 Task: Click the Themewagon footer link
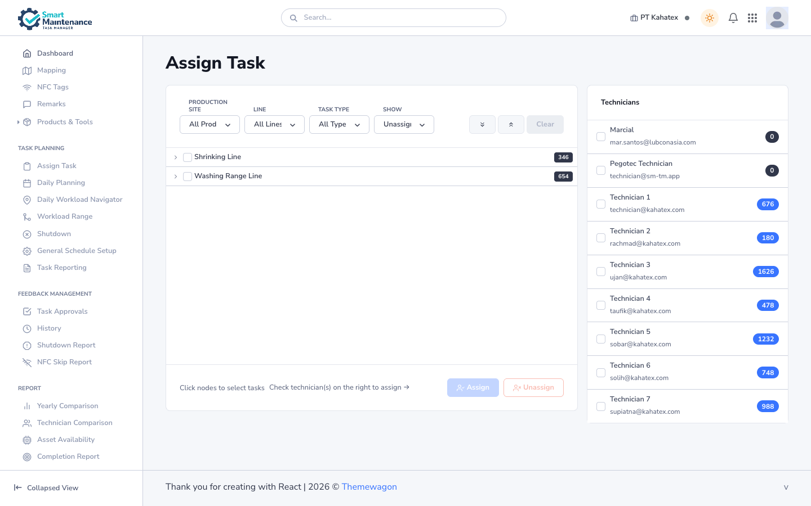(369, 487)
